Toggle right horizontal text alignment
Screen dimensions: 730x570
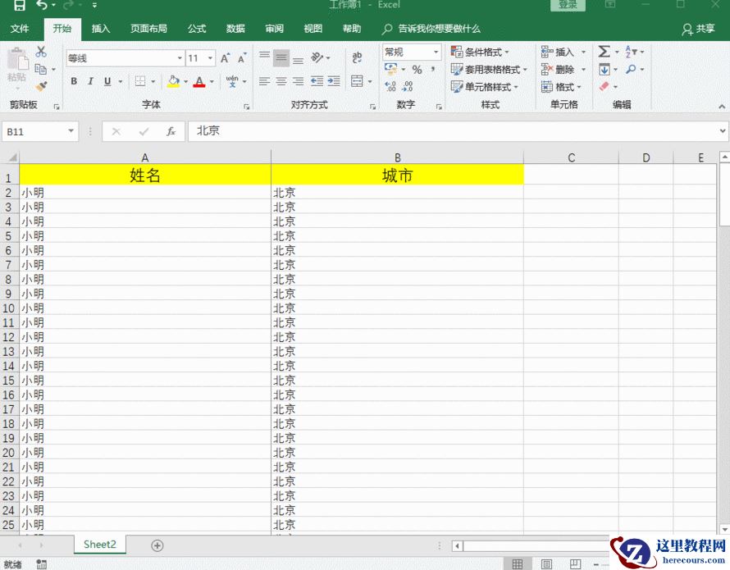pos(298,81)
